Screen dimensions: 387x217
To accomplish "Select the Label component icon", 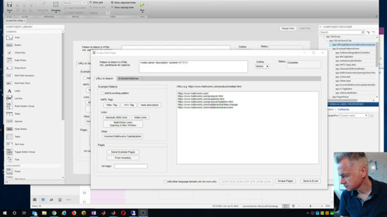I will [9, 91].
